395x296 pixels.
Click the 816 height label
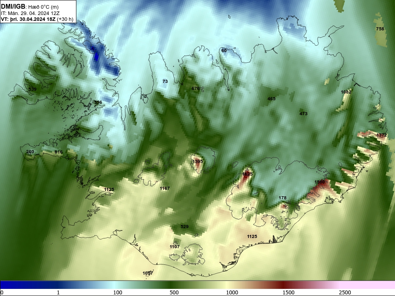tap(58, 152)
